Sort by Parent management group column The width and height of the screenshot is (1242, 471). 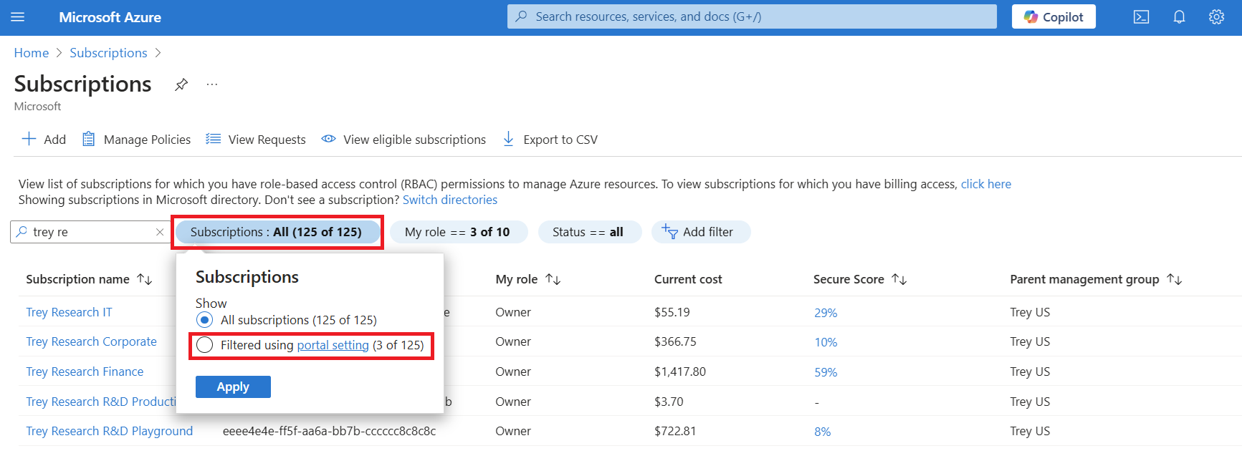[1096, 279]
